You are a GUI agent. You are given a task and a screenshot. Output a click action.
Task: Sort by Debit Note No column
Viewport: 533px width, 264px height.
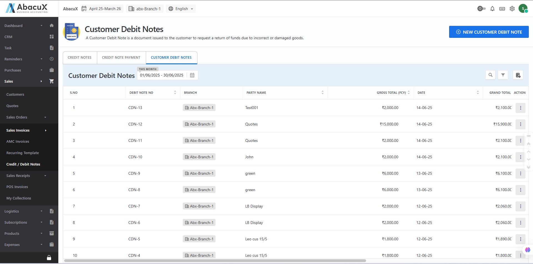coord(175,93)
